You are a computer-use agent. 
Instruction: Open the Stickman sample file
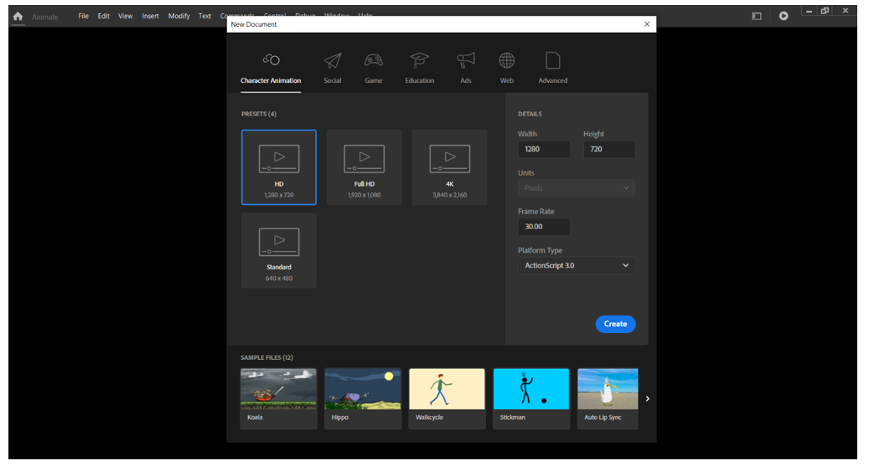pyautogui.click(x=531, y=398)
